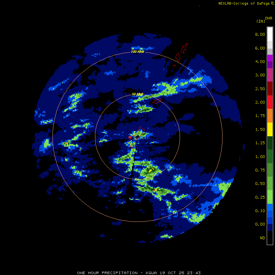Click the 23:43 timestamp

pos(193,273)
